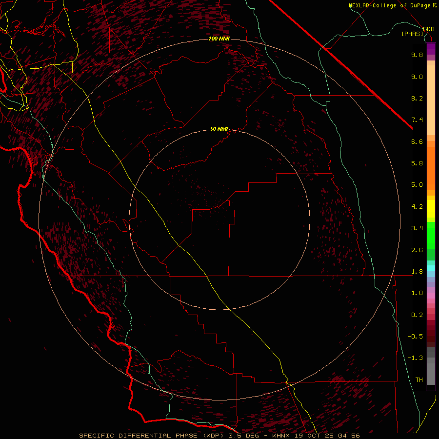
Task: Pick the cyan color bar segment
Action: [x=431, y=268]
